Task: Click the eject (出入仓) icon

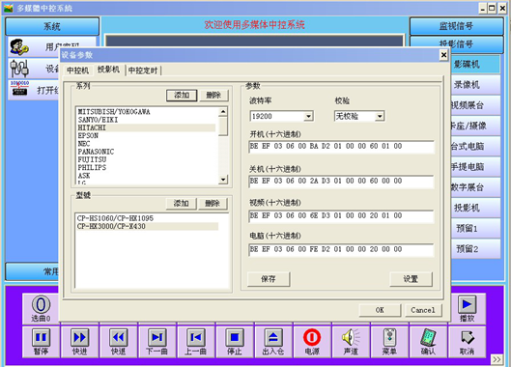Action: 273,338
